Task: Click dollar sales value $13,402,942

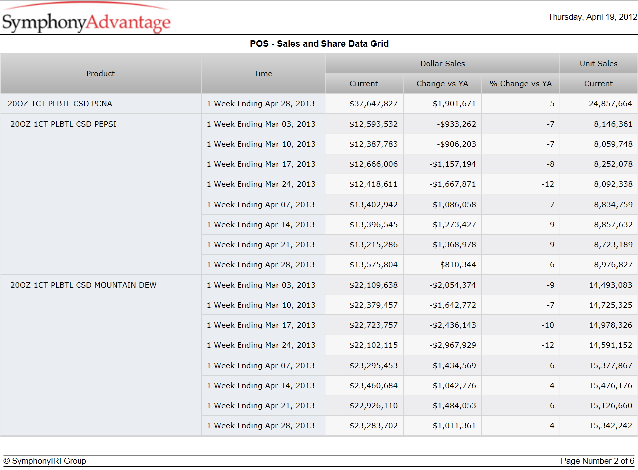Action: click(373, 205)
